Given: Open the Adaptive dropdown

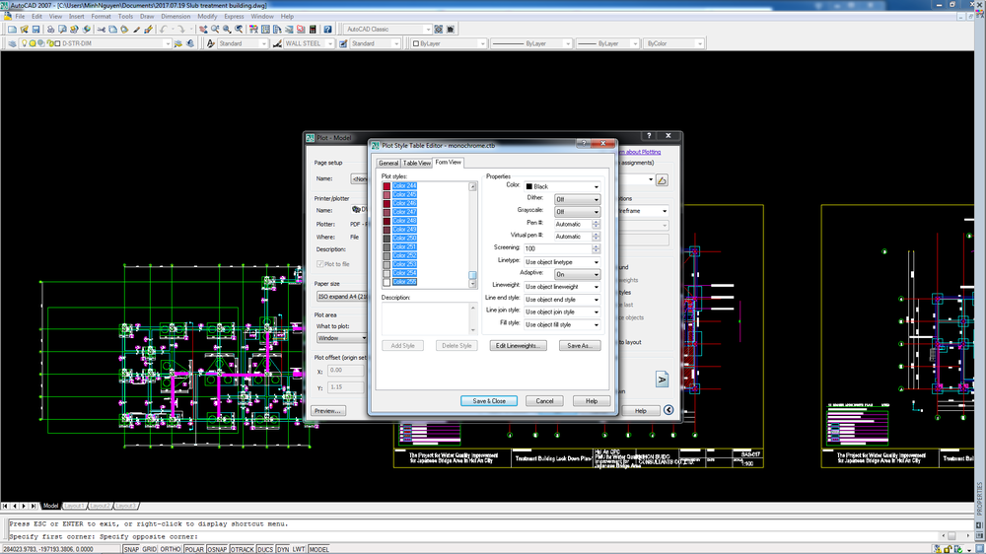Looking at the screenshot, I should 577,274.
